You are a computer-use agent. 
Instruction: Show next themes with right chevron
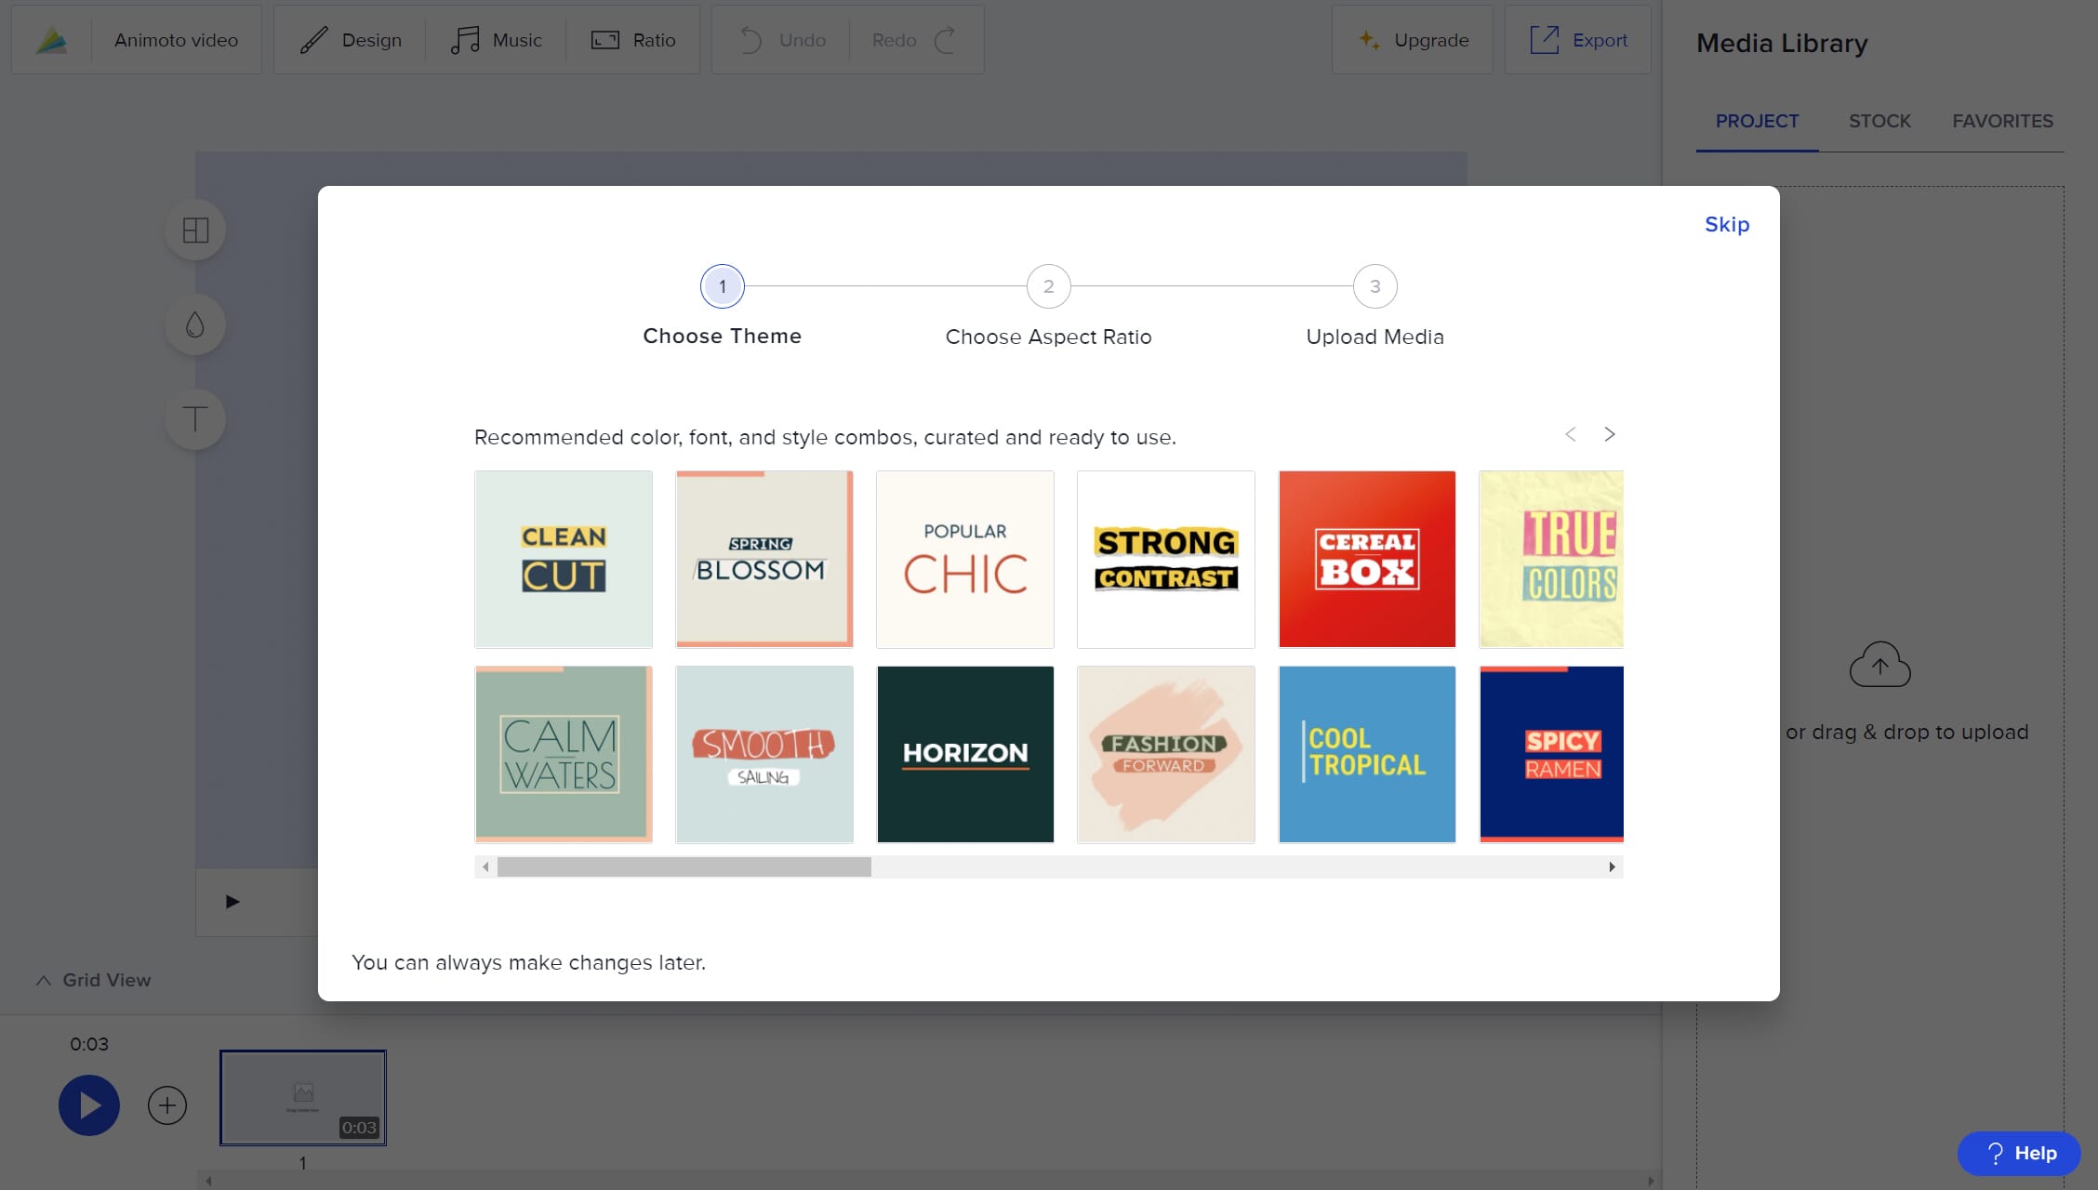pos(1610,434)
